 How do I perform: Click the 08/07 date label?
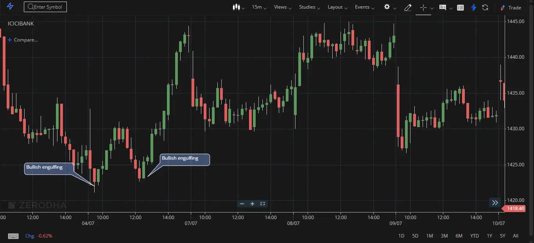(x=293, y=223)
